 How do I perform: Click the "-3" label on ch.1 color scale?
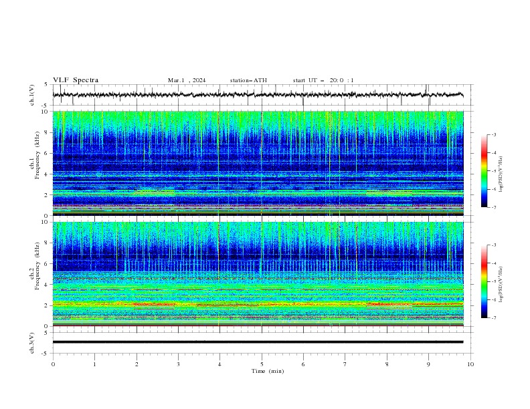(493, 134)
